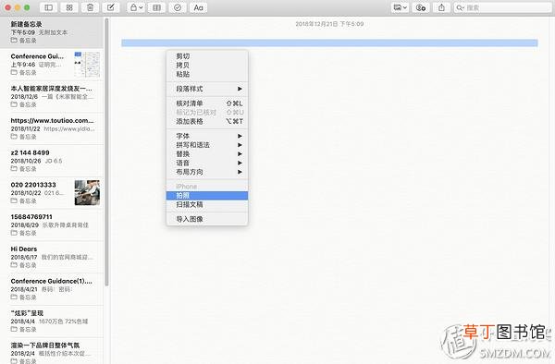Delete the current note with trash icon

tap(90, 7)
